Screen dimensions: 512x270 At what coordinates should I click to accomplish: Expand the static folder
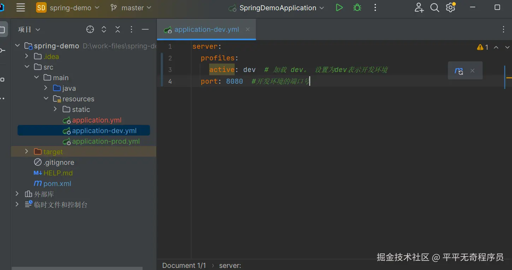pyautogui.click(x=55, y=109)
